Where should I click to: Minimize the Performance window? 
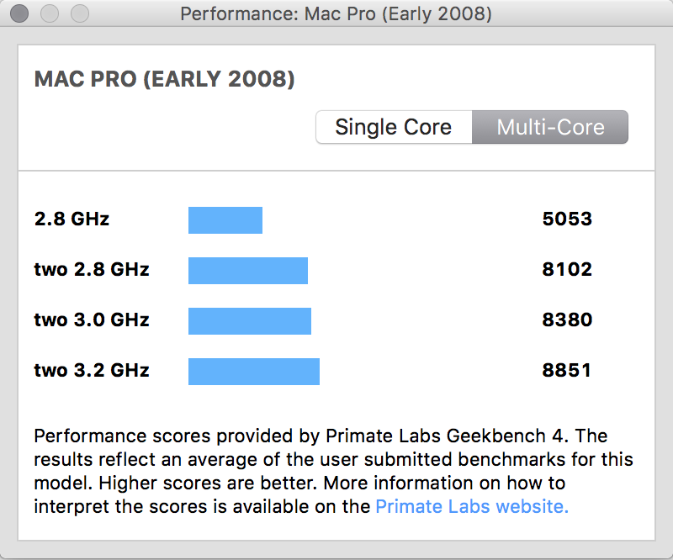(50, 14)
